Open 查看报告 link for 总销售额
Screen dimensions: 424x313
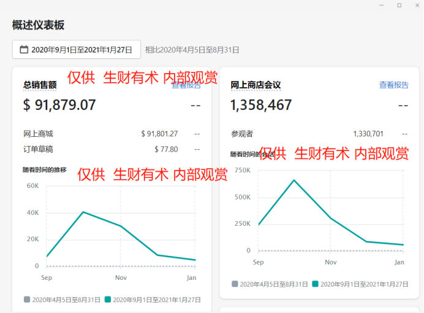coord(186,85)
